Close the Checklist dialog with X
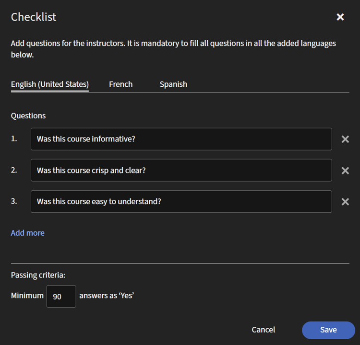 (340, 17)
